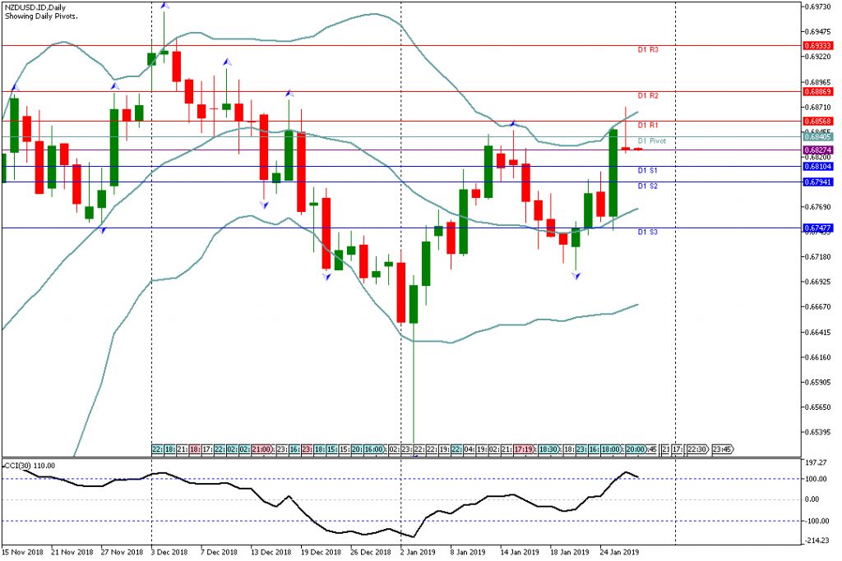Click the purple current price tag 0.68274

tap(818, 150)
